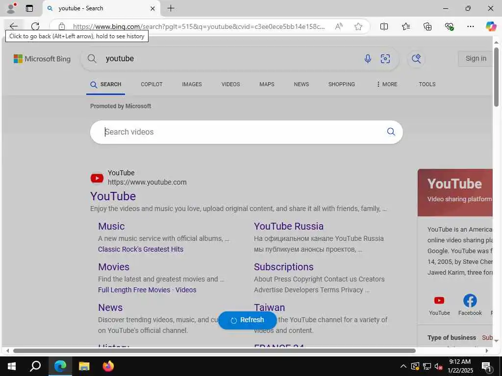Open https://www.youtube.com URL text
Image resolution: width=502 pixels, height=376 pixels.
[x=147, y=182]
